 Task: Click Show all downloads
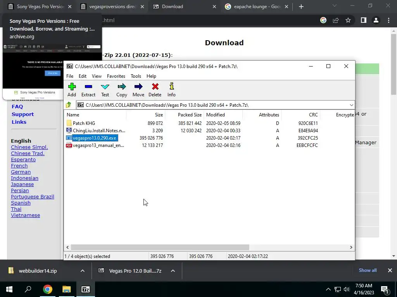[x=368, y=270]
